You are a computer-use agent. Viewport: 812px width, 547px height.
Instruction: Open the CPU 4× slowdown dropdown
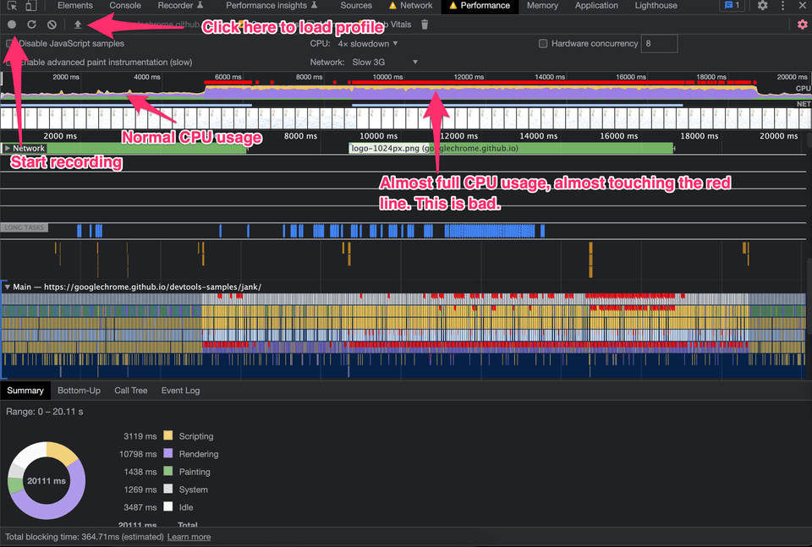point(367,43)
